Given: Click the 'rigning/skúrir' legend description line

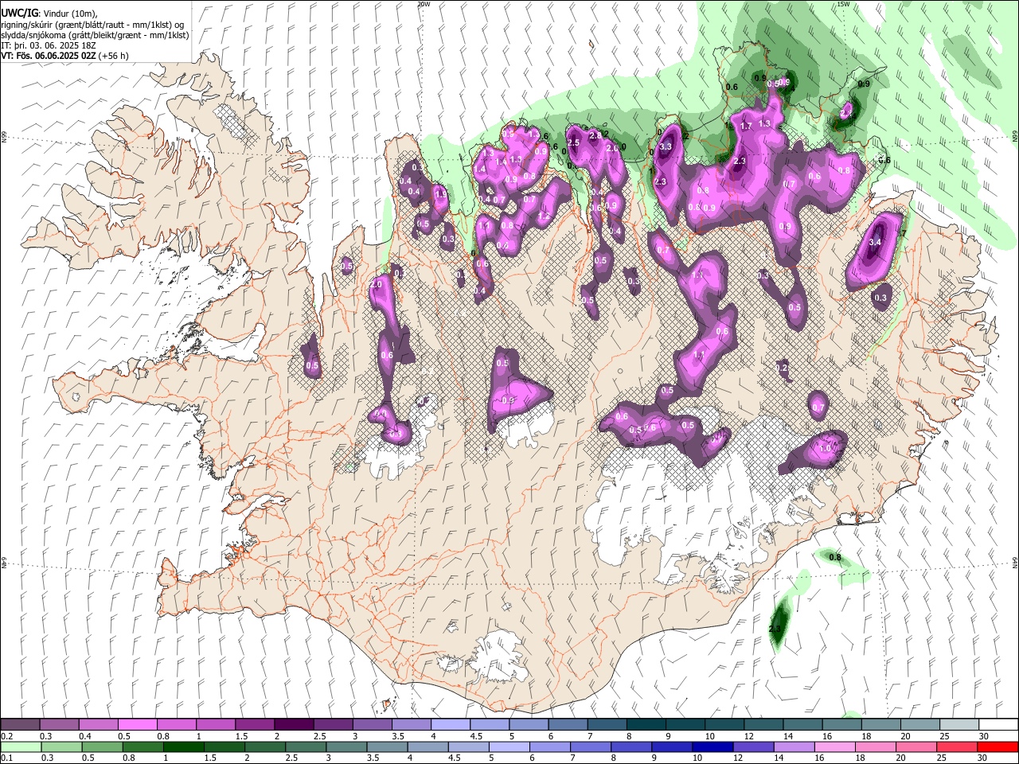Looking at the screenshot, I should 93,25.
